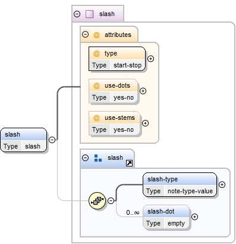Click the slash type value of root element

33,146
